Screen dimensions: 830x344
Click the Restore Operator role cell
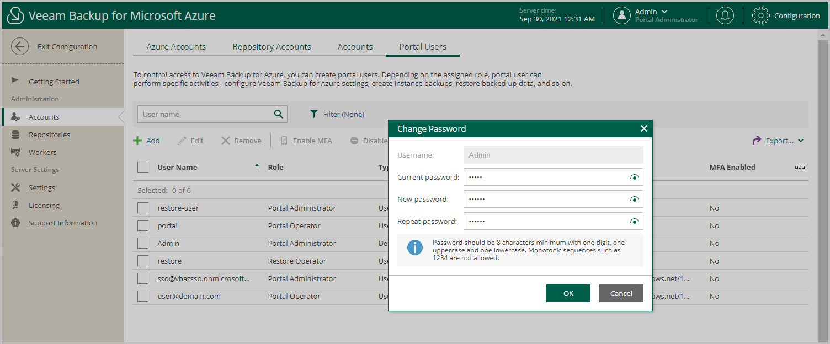[x=297, y=261]
